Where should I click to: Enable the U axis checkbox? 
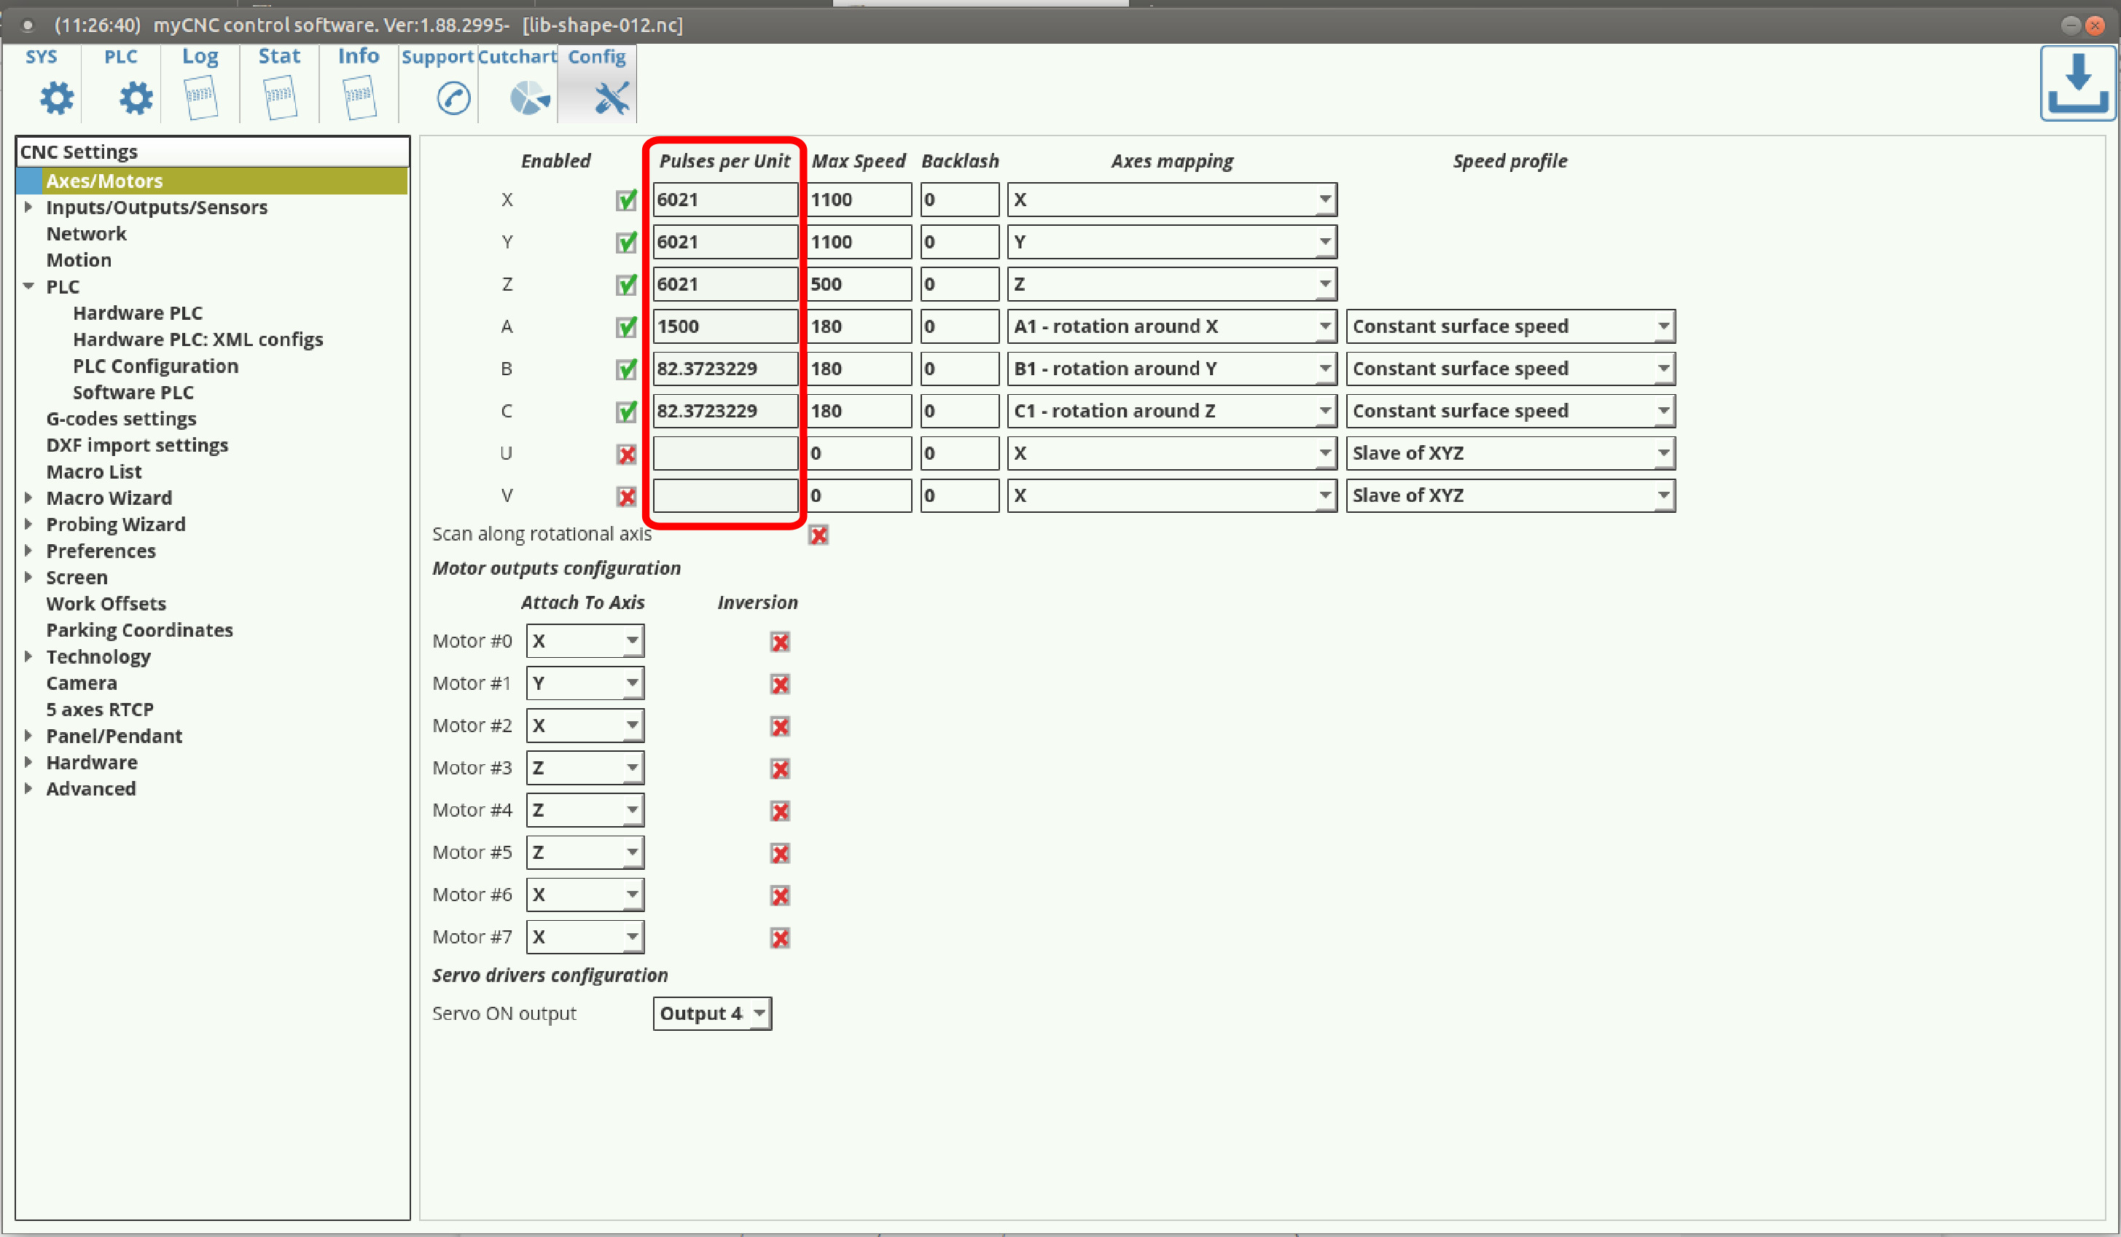(626, 455)
